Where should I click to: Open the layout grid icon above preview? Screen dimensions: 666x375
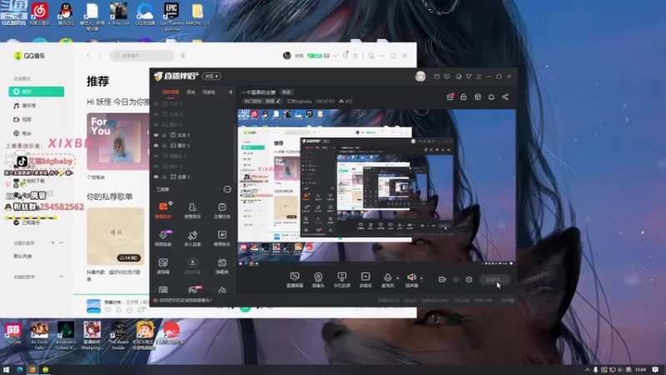point(478,97)
